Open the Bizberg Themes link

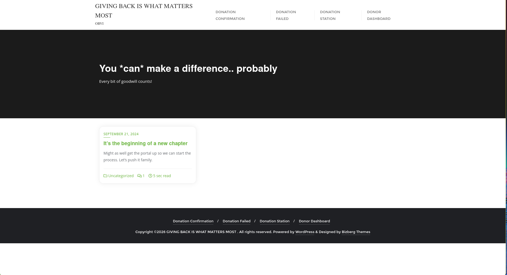356,232
